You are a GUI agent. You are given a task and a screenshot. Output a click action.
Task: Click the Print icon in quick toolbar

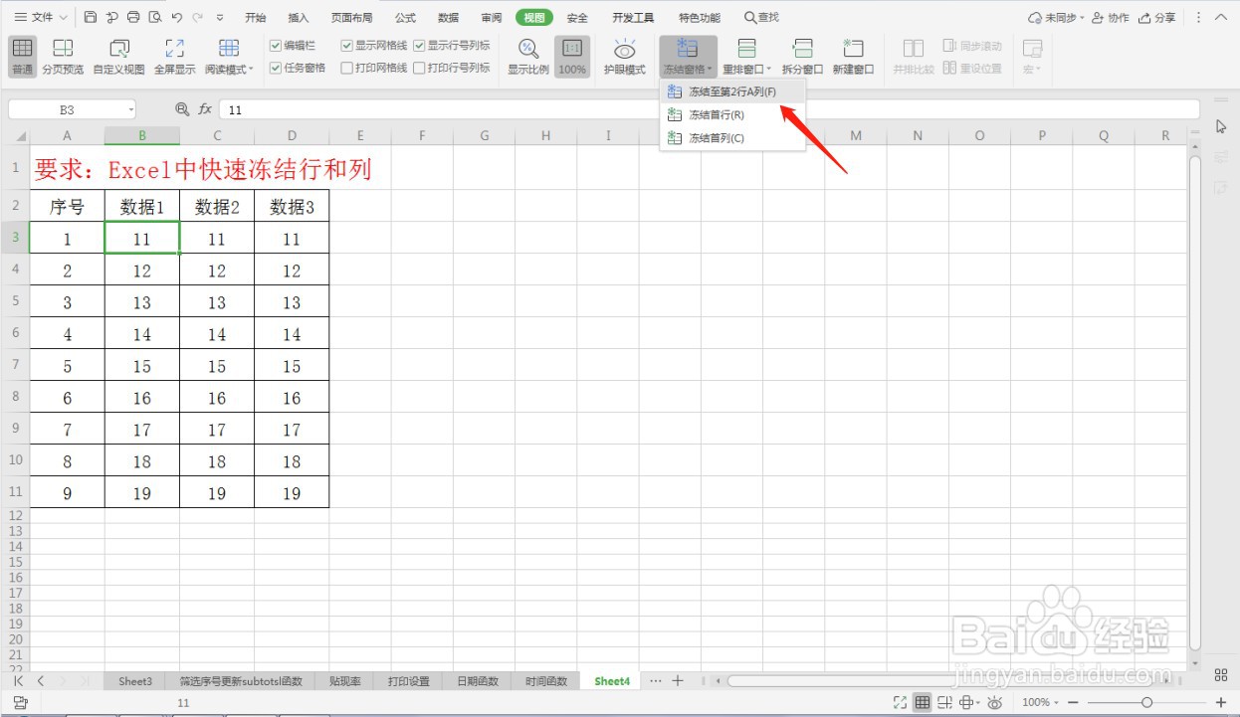[133, 17]
